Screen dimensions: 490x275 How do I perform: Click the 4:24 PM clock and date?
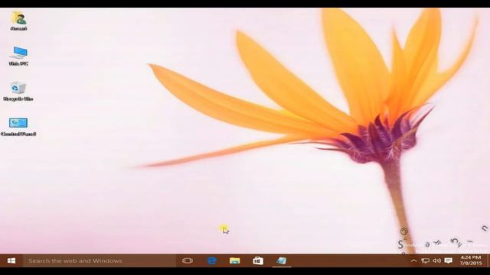pos(471,260)
